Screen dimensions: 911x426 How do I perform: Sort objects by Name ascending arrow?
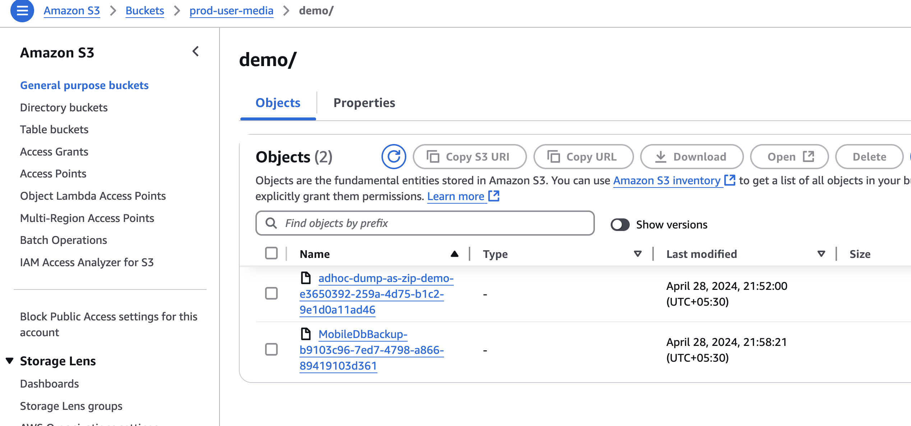pos(454,254)
